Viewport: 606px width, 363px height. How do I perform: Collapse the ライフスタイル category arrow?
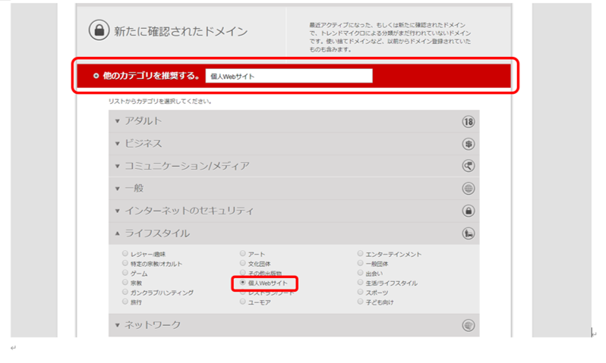click(x=118, y=233)
